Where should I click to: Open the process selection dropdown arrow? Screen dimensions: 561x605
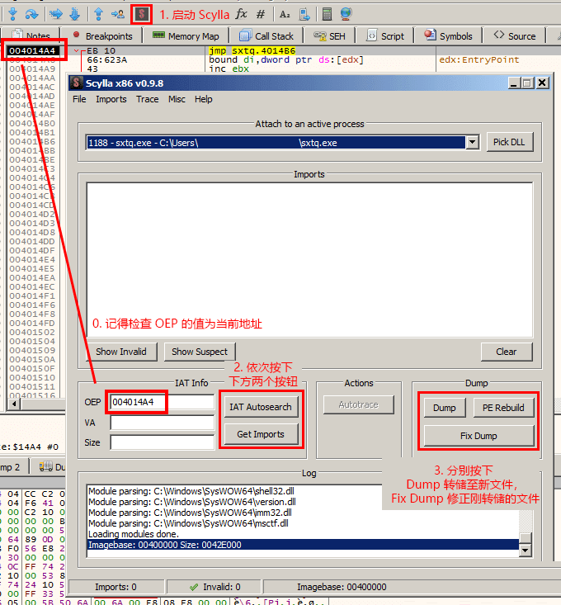click(x=473, y=143)
